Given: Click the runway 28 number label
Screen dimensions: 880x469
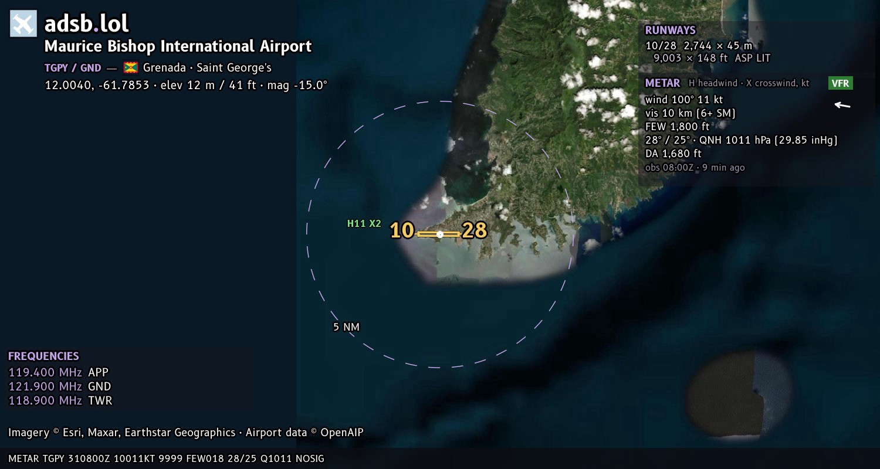Looking at the screenshot, I should (x=475, y=230).
